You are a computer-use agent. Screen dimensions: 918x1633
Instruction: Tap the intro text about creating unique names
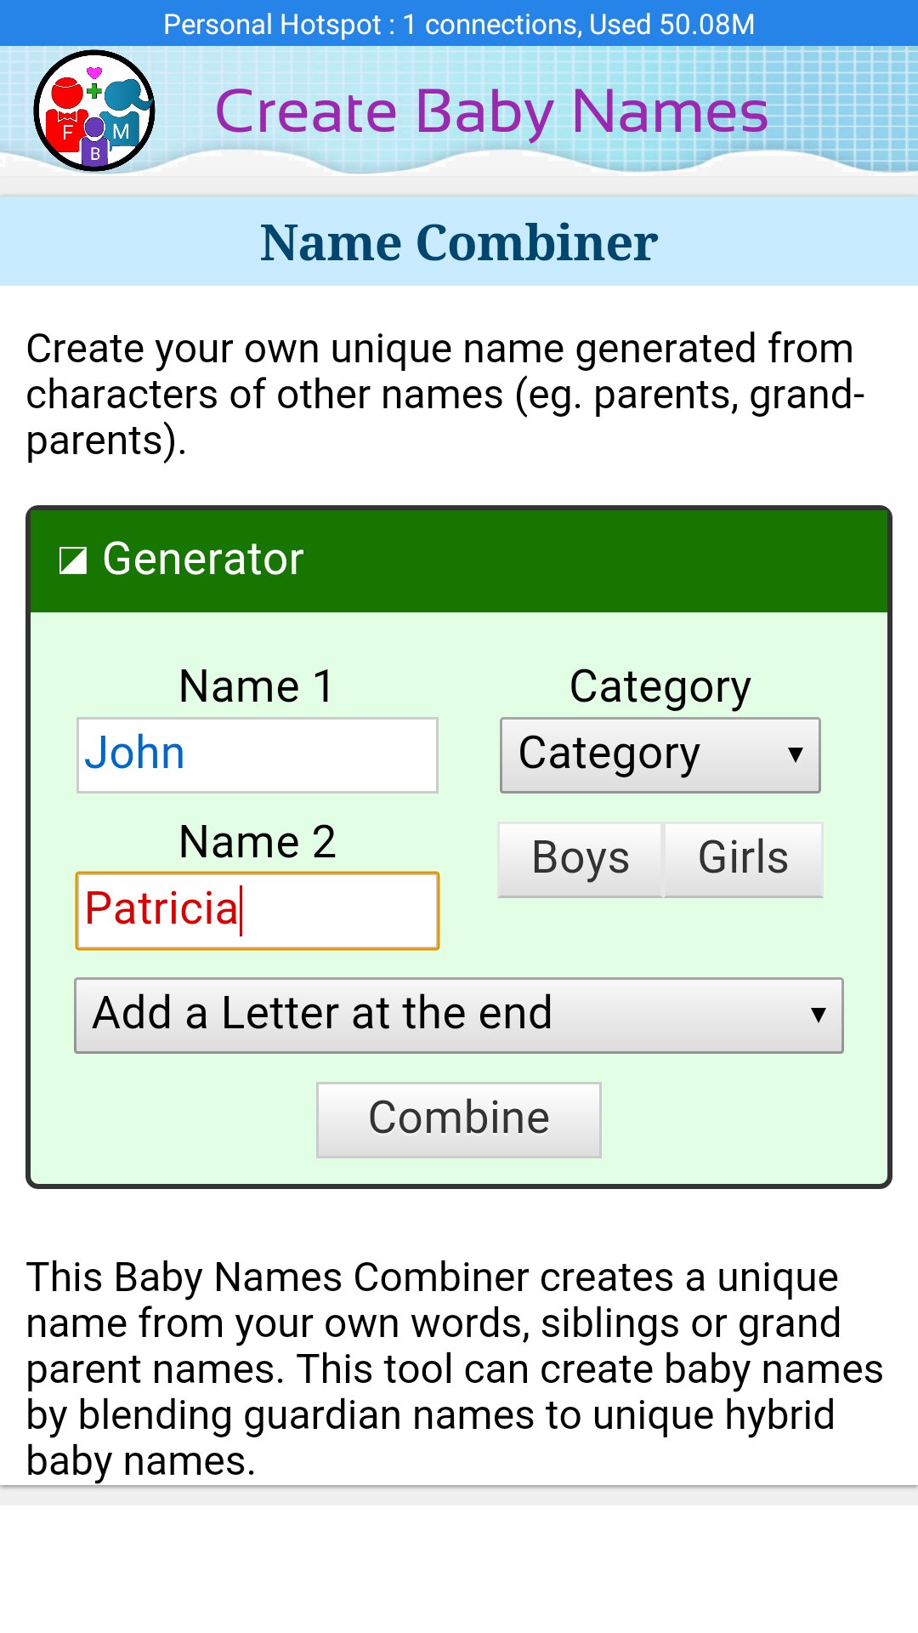pos(445,395)
